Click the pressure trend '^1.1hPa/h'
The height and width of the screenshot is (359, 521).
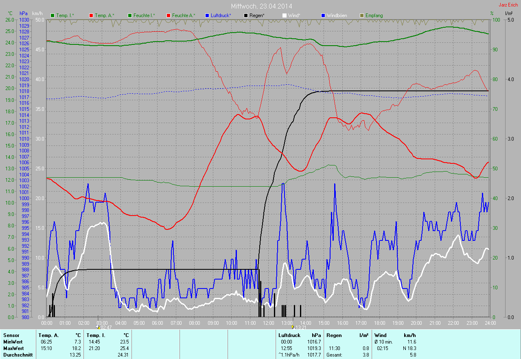click(x=289, y=355)
